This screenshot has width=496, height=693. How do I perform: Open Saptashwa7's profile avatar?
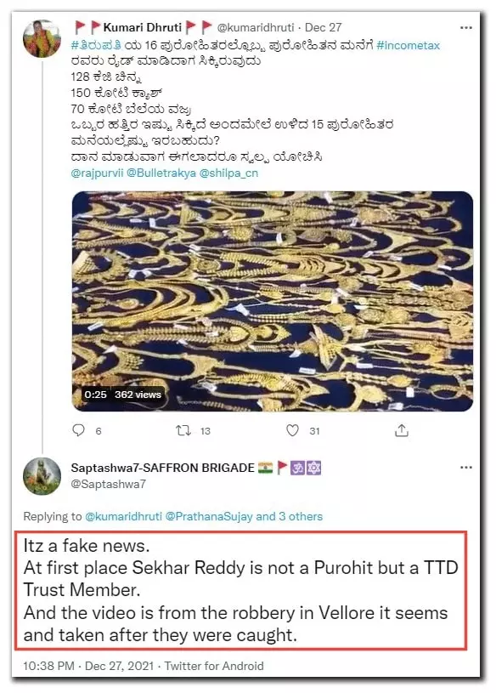pyautogui.click(x=42, y=476)
